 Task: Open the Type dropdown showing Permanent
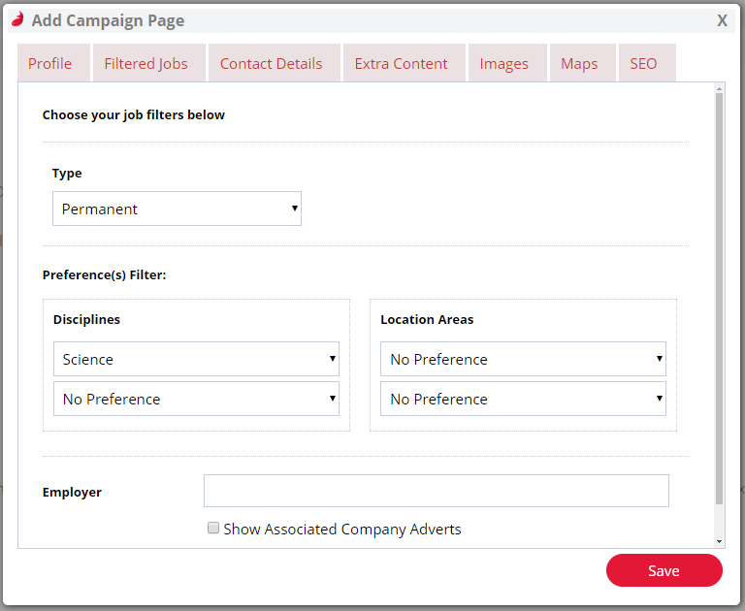click(177, 209)
